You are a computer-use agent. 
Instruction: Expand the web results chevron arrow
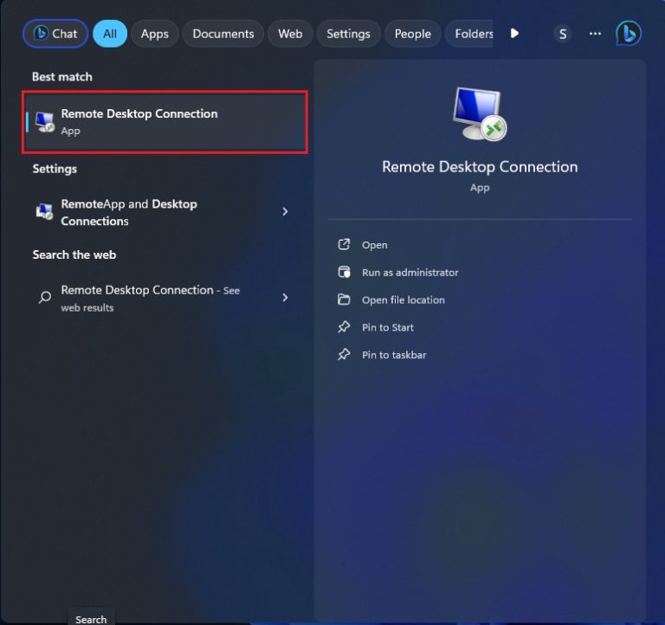pos(285,297)
